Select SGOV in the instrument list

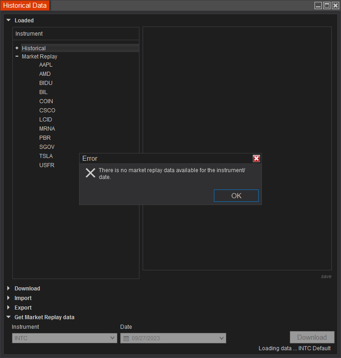pyautogui.click(x=47, y=147)
